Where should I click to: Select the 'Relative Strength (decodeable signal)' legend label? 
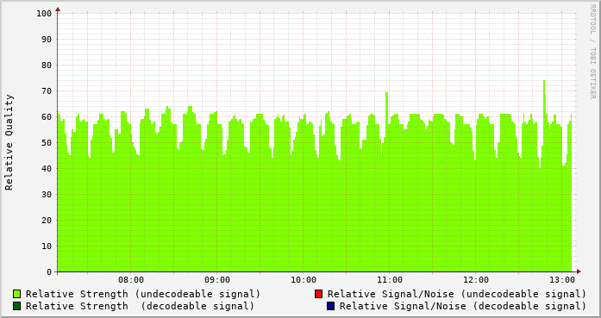pyautogui.click(x=140, y=307)
